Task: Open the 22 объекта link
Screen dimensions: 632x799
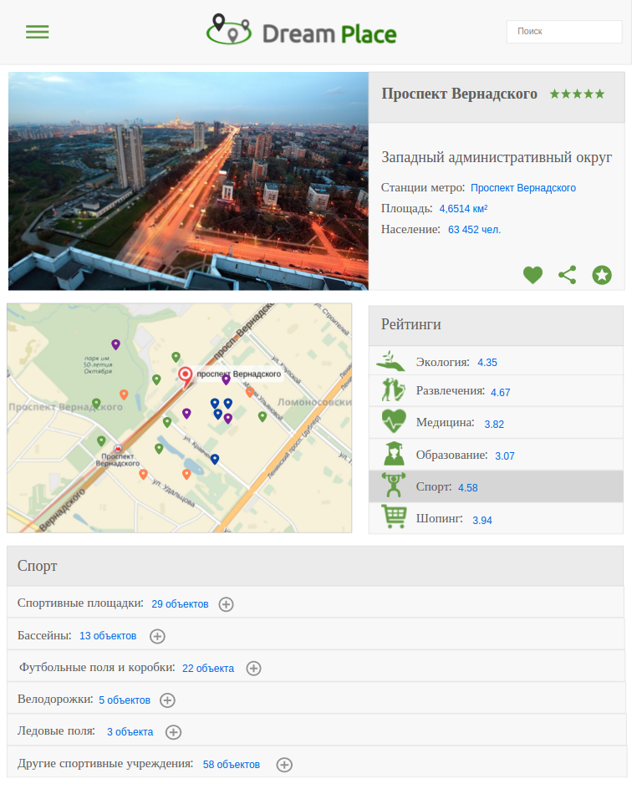Action: pyautogui.click(x=208, y=669)
